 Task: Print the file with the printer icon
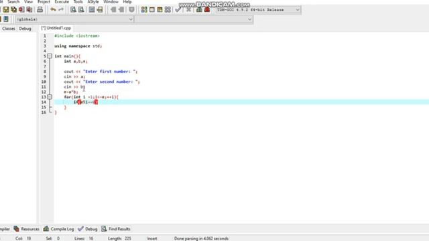[40, 10]
